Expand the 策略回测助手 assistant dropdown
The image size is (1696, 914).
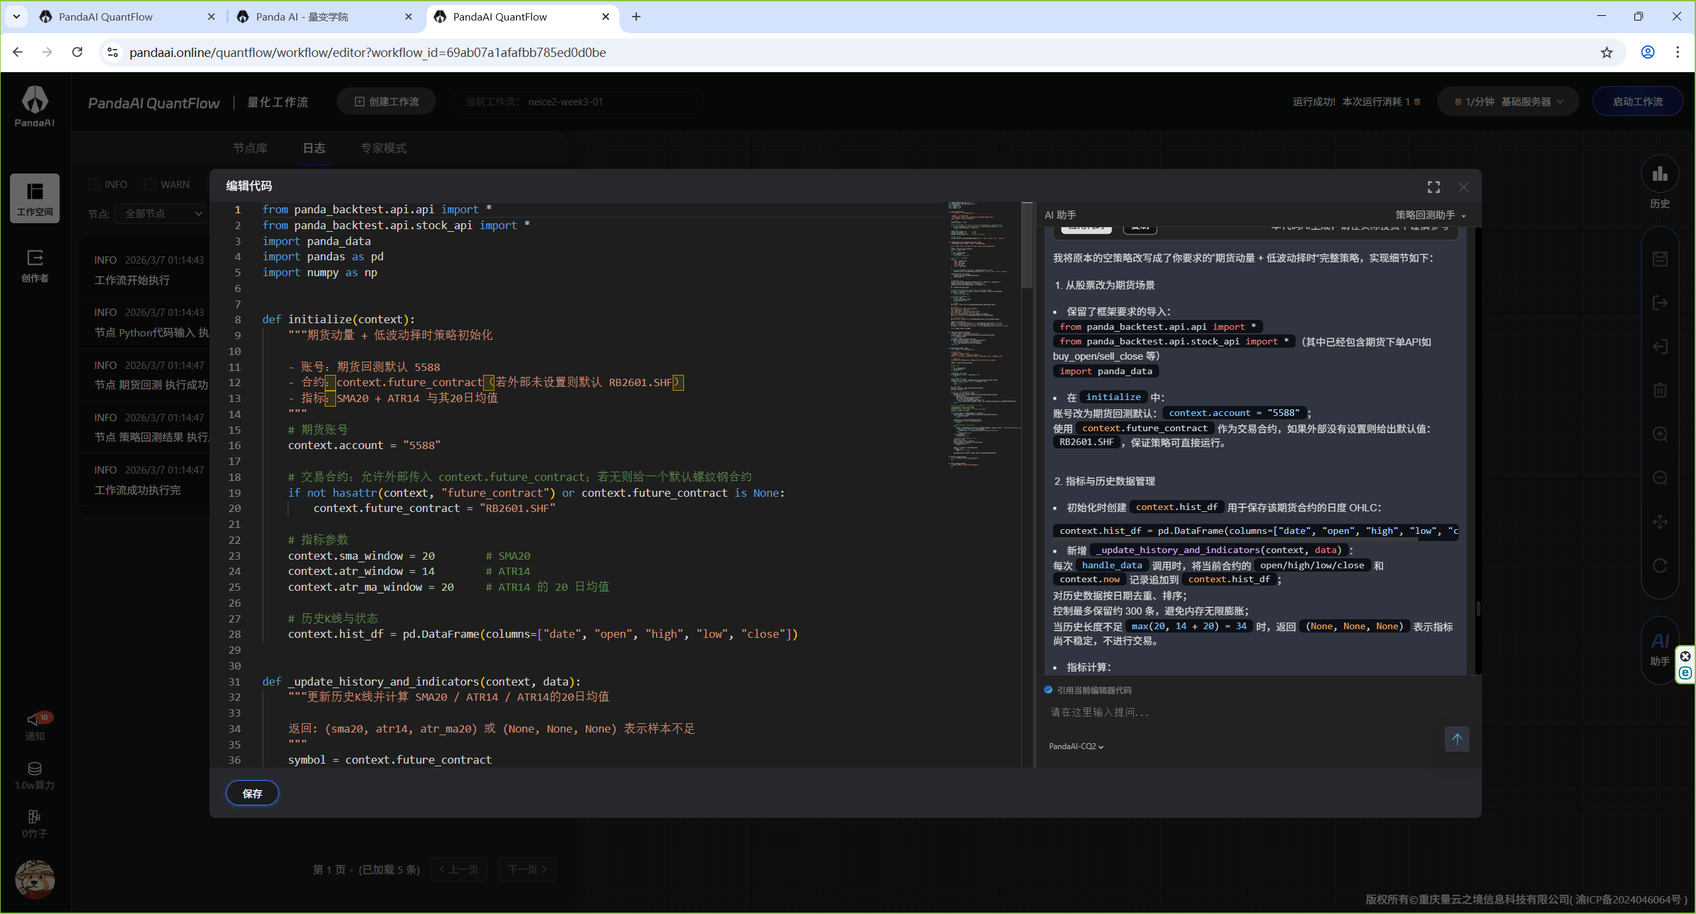tap(1430, 215)
